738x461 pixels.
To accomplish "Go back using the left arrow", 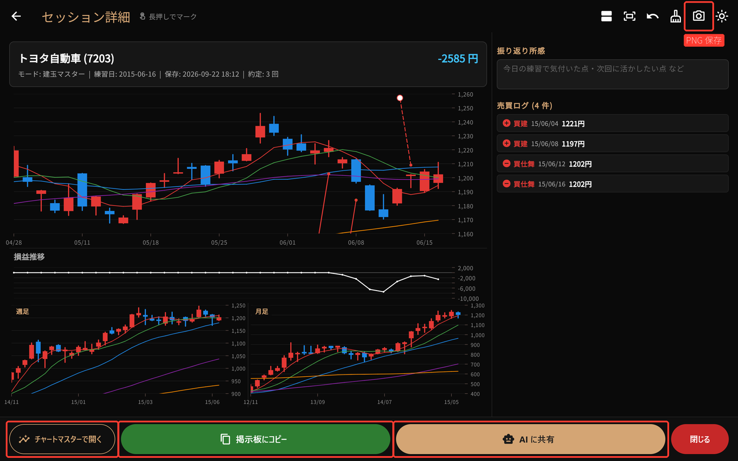I will pos(16,17).
